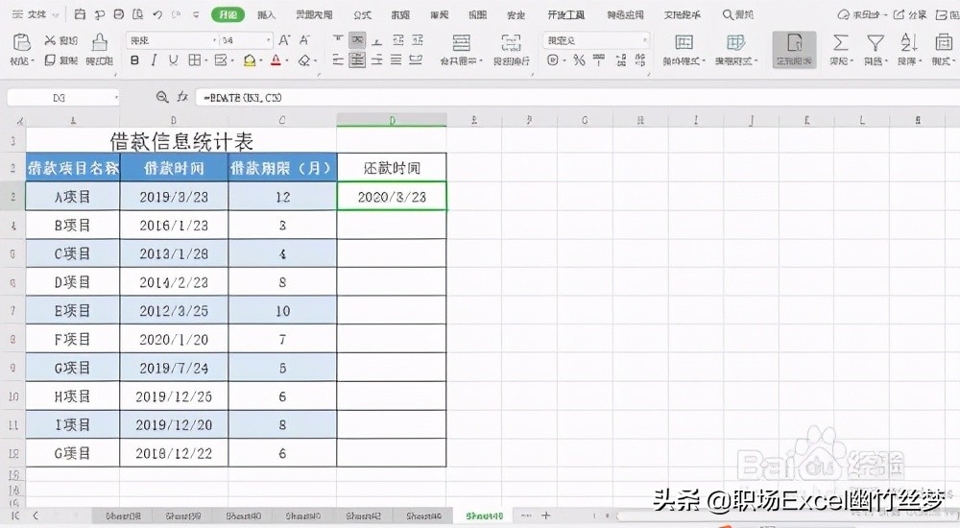Select the active green sheet tab
This screenshot has height=528, width=960.
484,516
